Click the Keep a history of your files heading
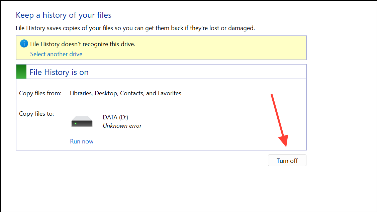This screenshot has height=212, width=377. click(x=63, y=15)
